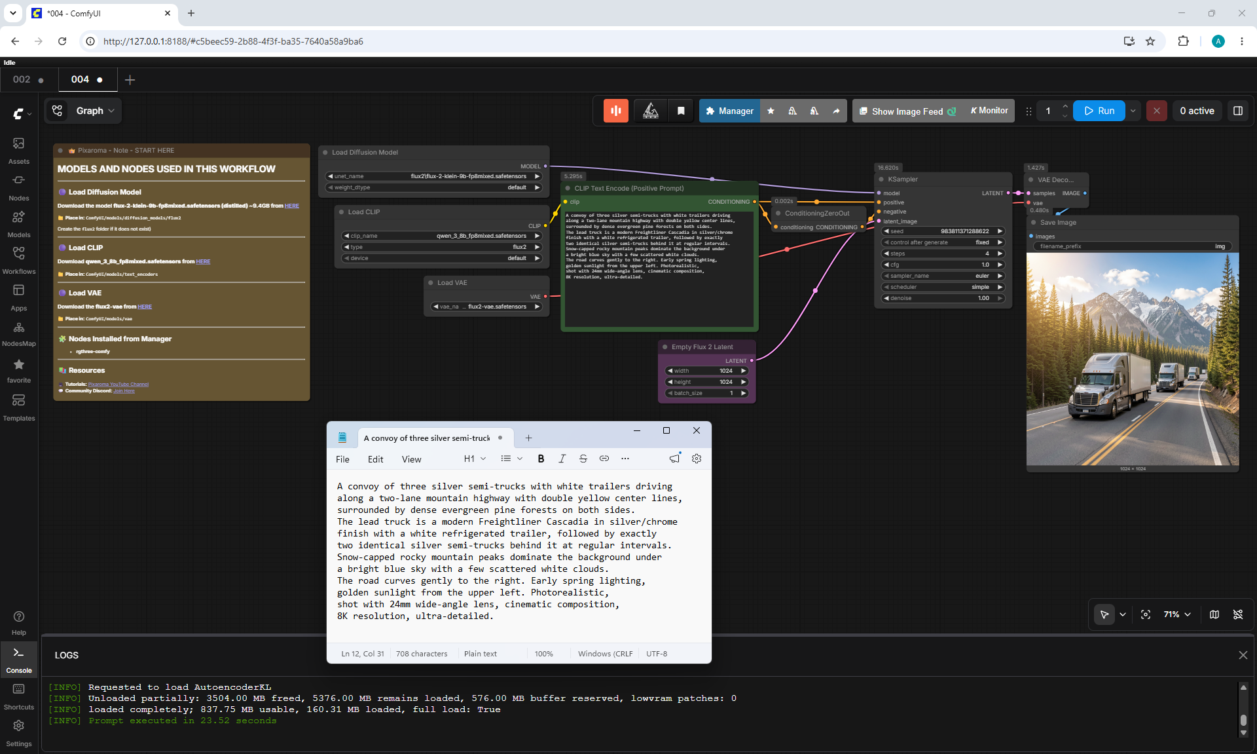This screenshot has width=1257, height=754.
Task: Open the Manager button
Action: click(x=729, y=111)
